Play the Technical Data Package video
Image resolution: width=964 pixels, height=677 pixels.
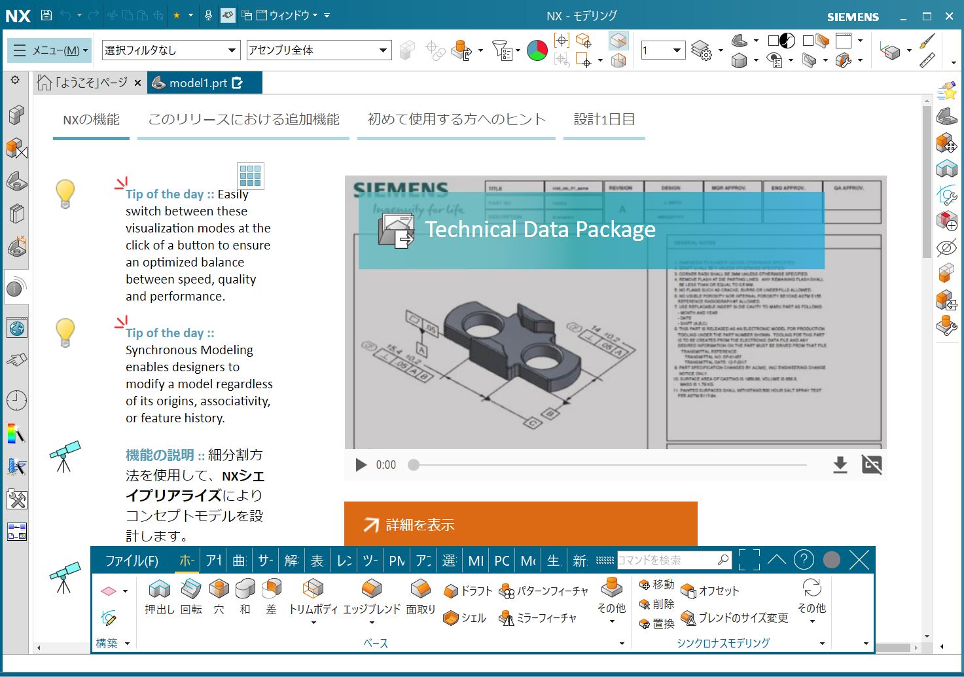[x=361, y=465]
